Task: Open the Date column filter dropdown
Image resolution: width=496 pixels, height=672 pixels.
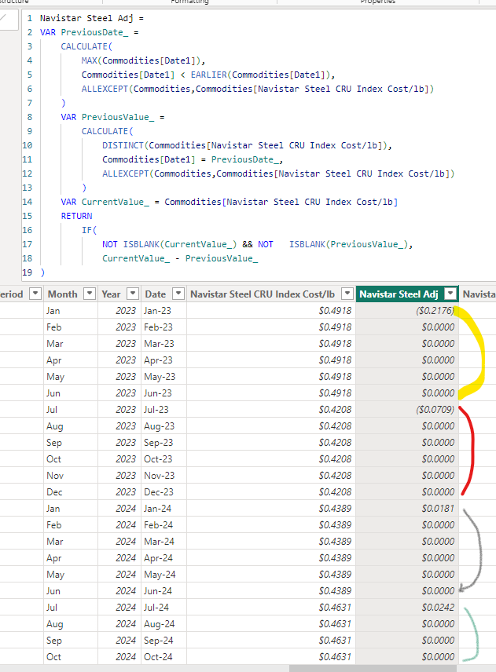Action: click(x=178, y=294)
